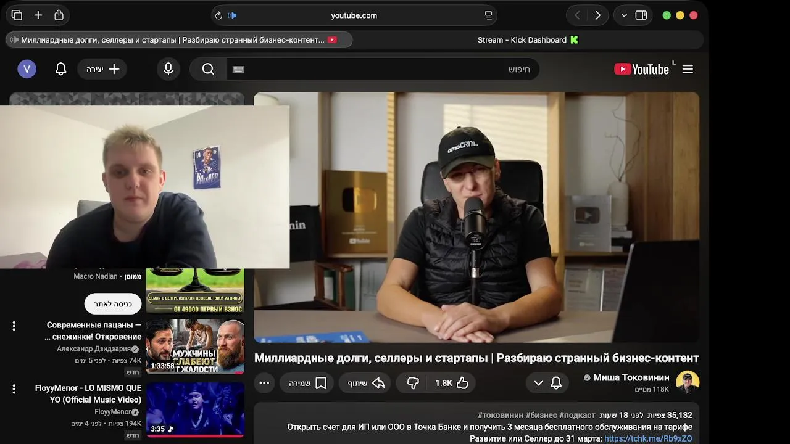Mute tab audio via address bar speaker icon
Image resolution: width=790 pixels, height=444 pixels.
click(x=233, y=15)
